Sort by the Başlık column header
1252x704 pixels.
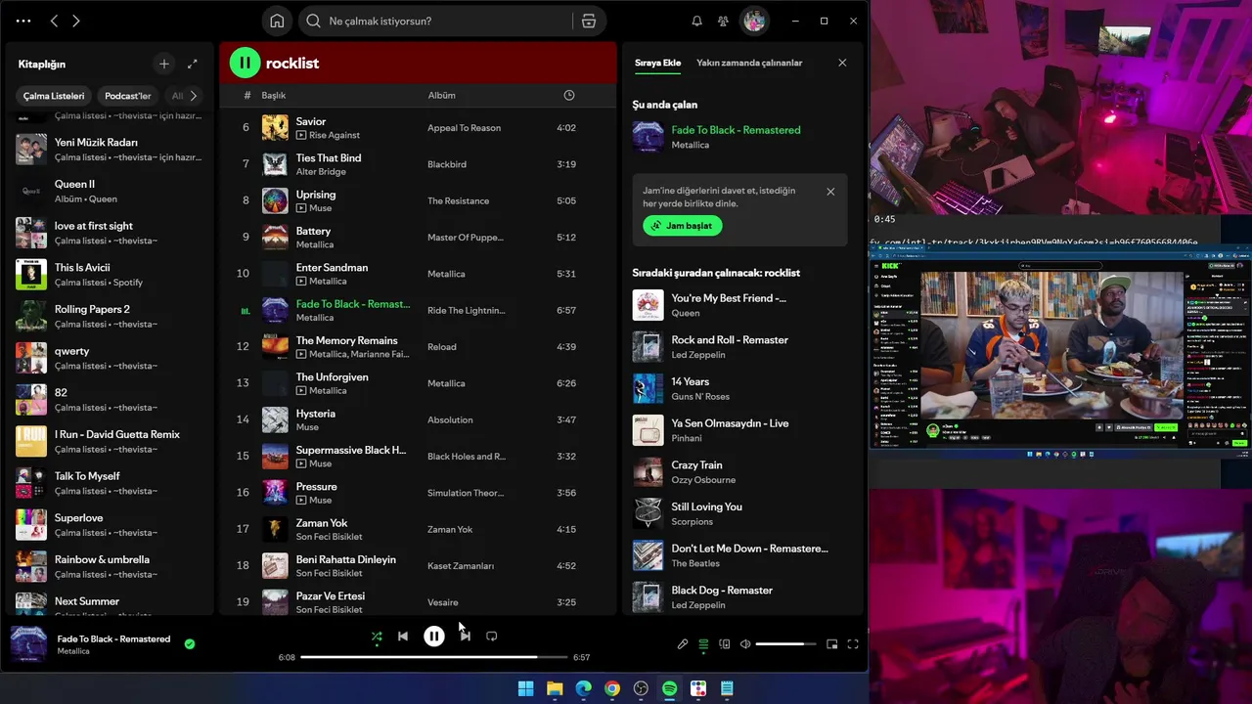click(x=274, y=95)
